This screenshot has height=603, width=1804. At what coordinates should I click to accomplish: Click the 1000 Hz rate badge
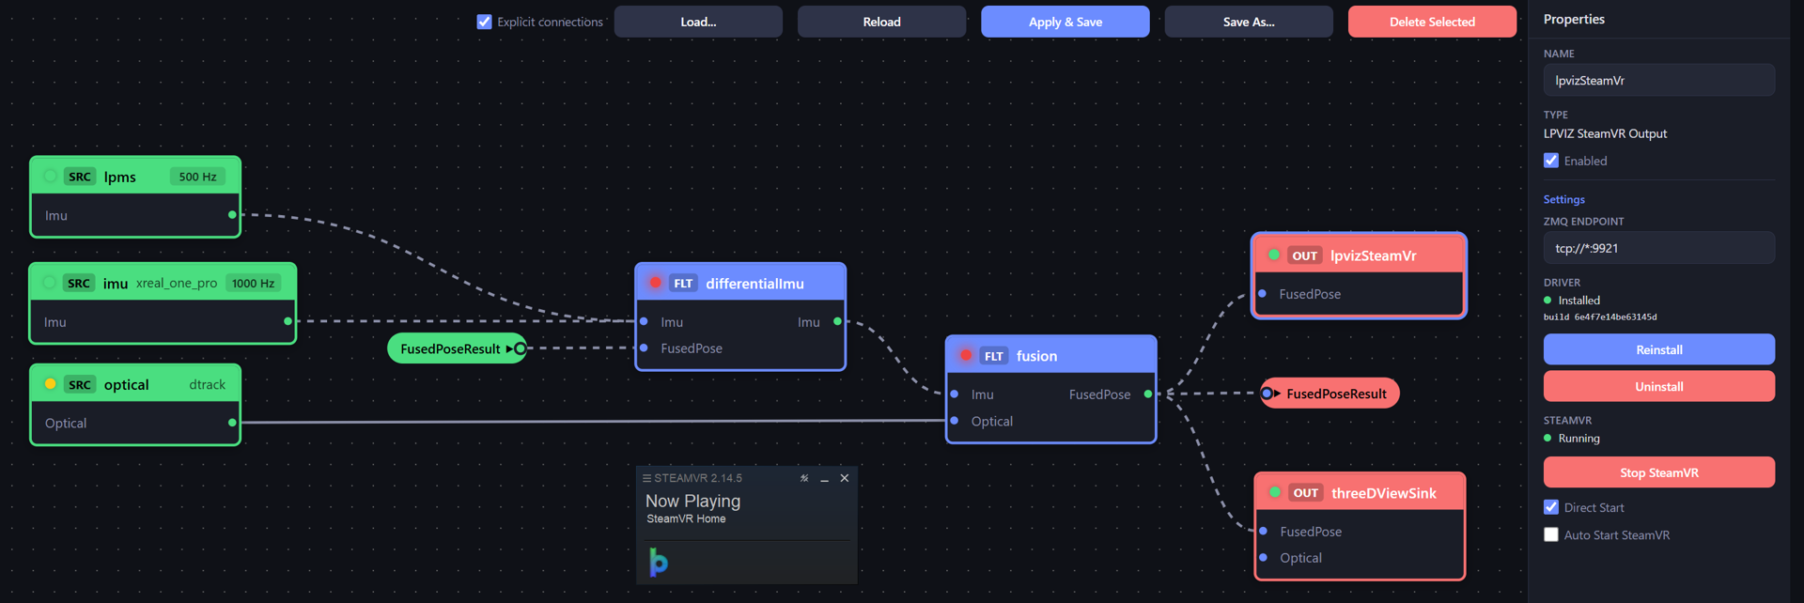(x=253, y=283)
